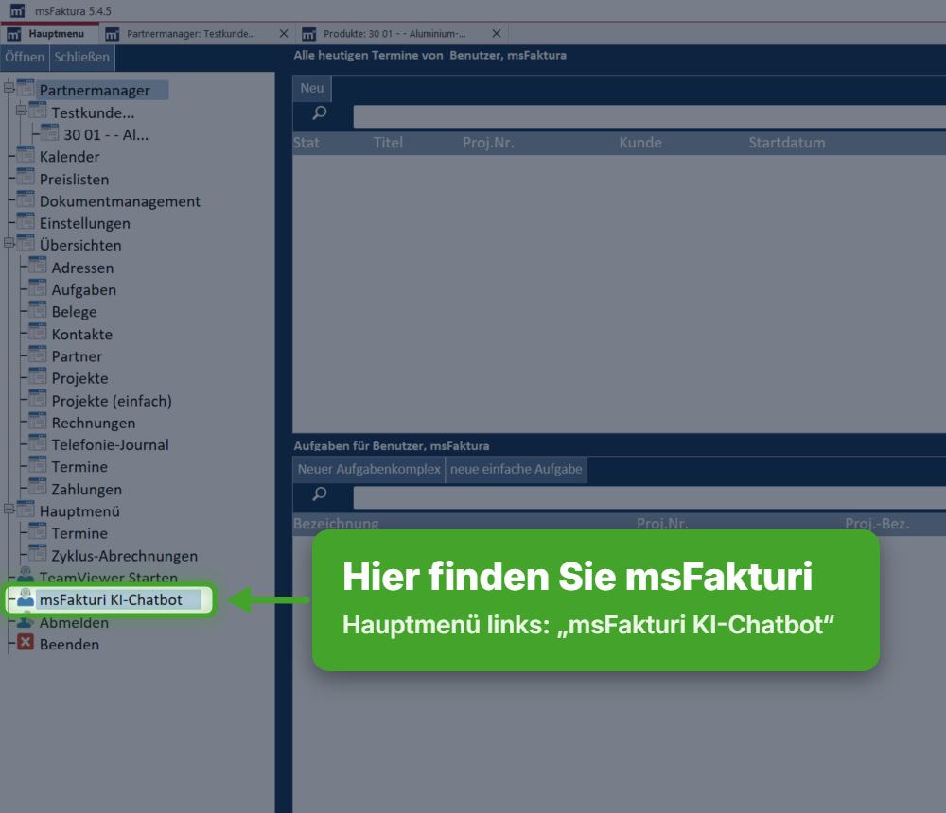Click the Kalender tree icon
The width and height of the screenshot is (946, 813).
[x=26, y=155]
